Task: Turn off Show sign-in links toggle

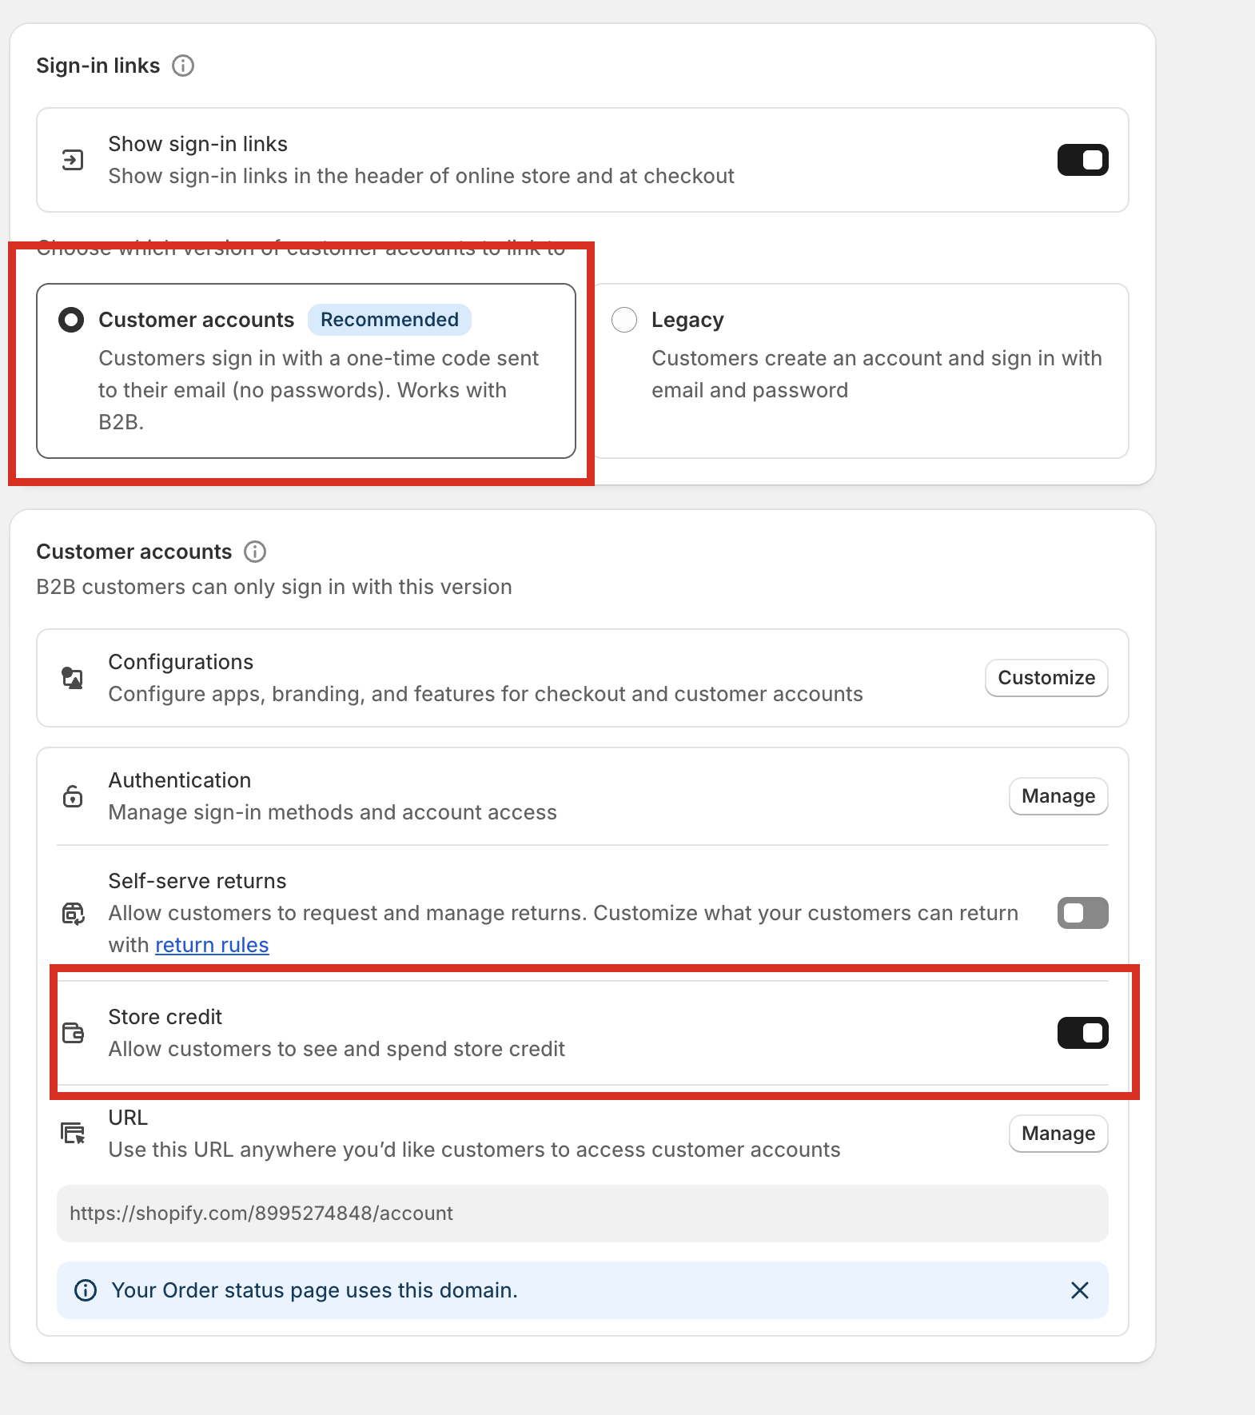Action: coord(1082,160)
